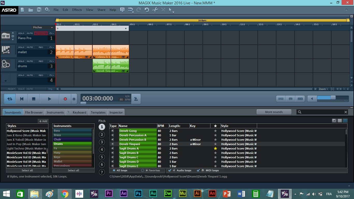Toggle the metronome icon
Viewport: 354px width, 199px height.
136,99
